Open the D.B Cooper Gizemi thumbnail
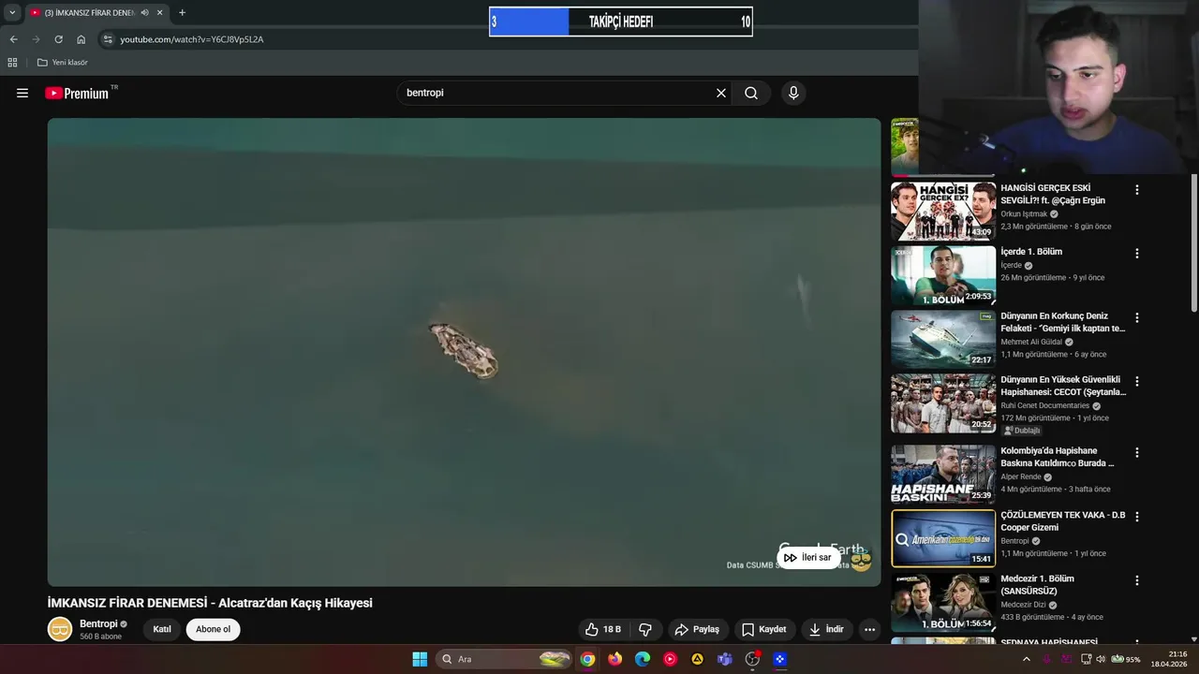1199x674 pixels. tap(942, 538)
